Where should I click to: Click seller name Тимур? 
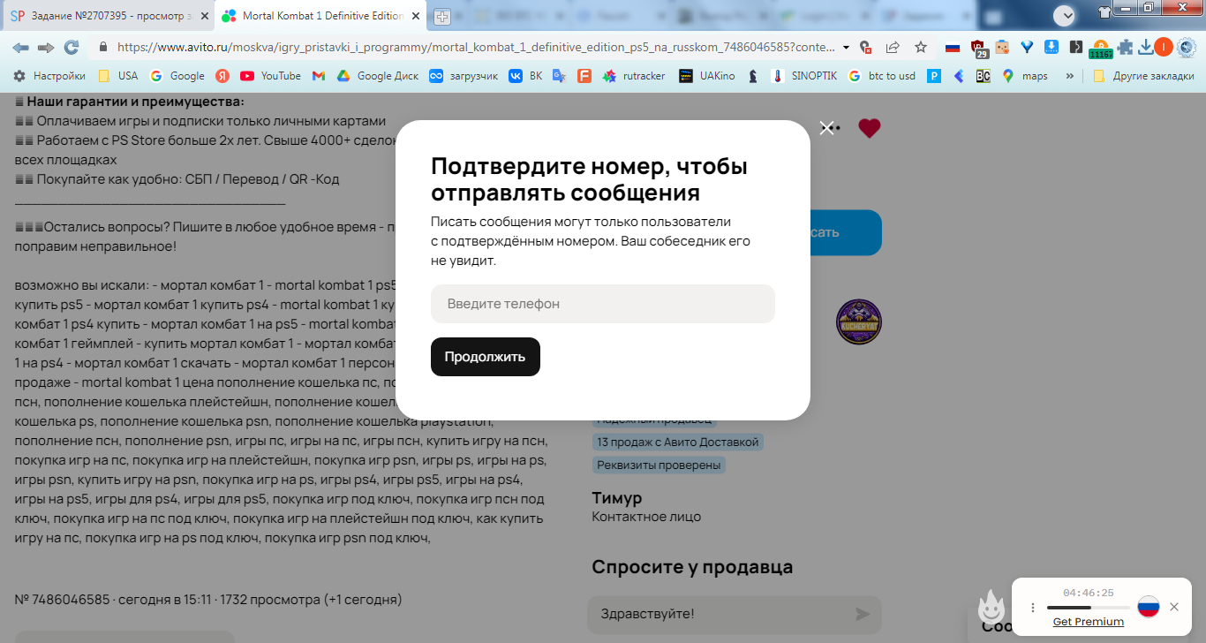pos(617,497)
